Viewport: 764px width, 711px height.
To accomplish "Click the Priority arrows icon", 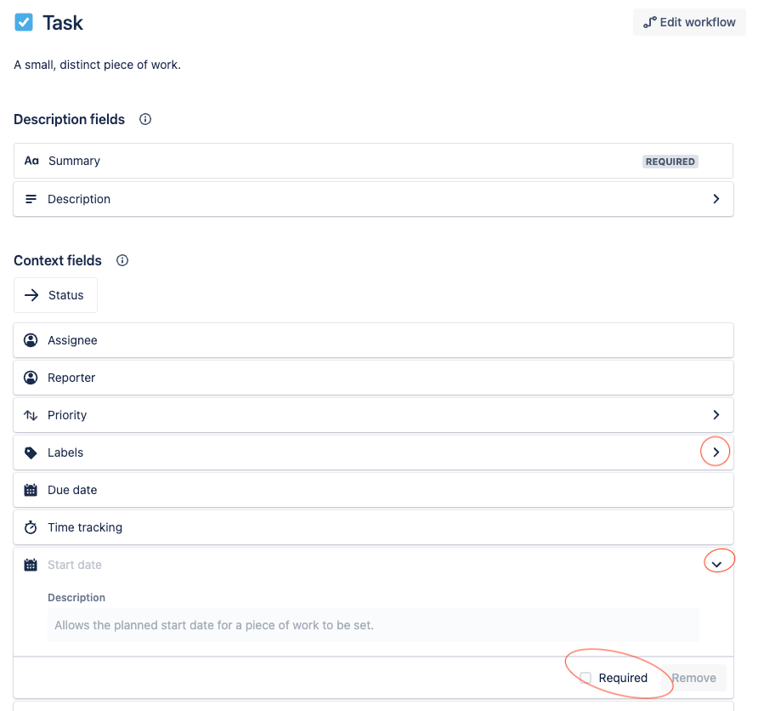I will (x=31, y=414).
